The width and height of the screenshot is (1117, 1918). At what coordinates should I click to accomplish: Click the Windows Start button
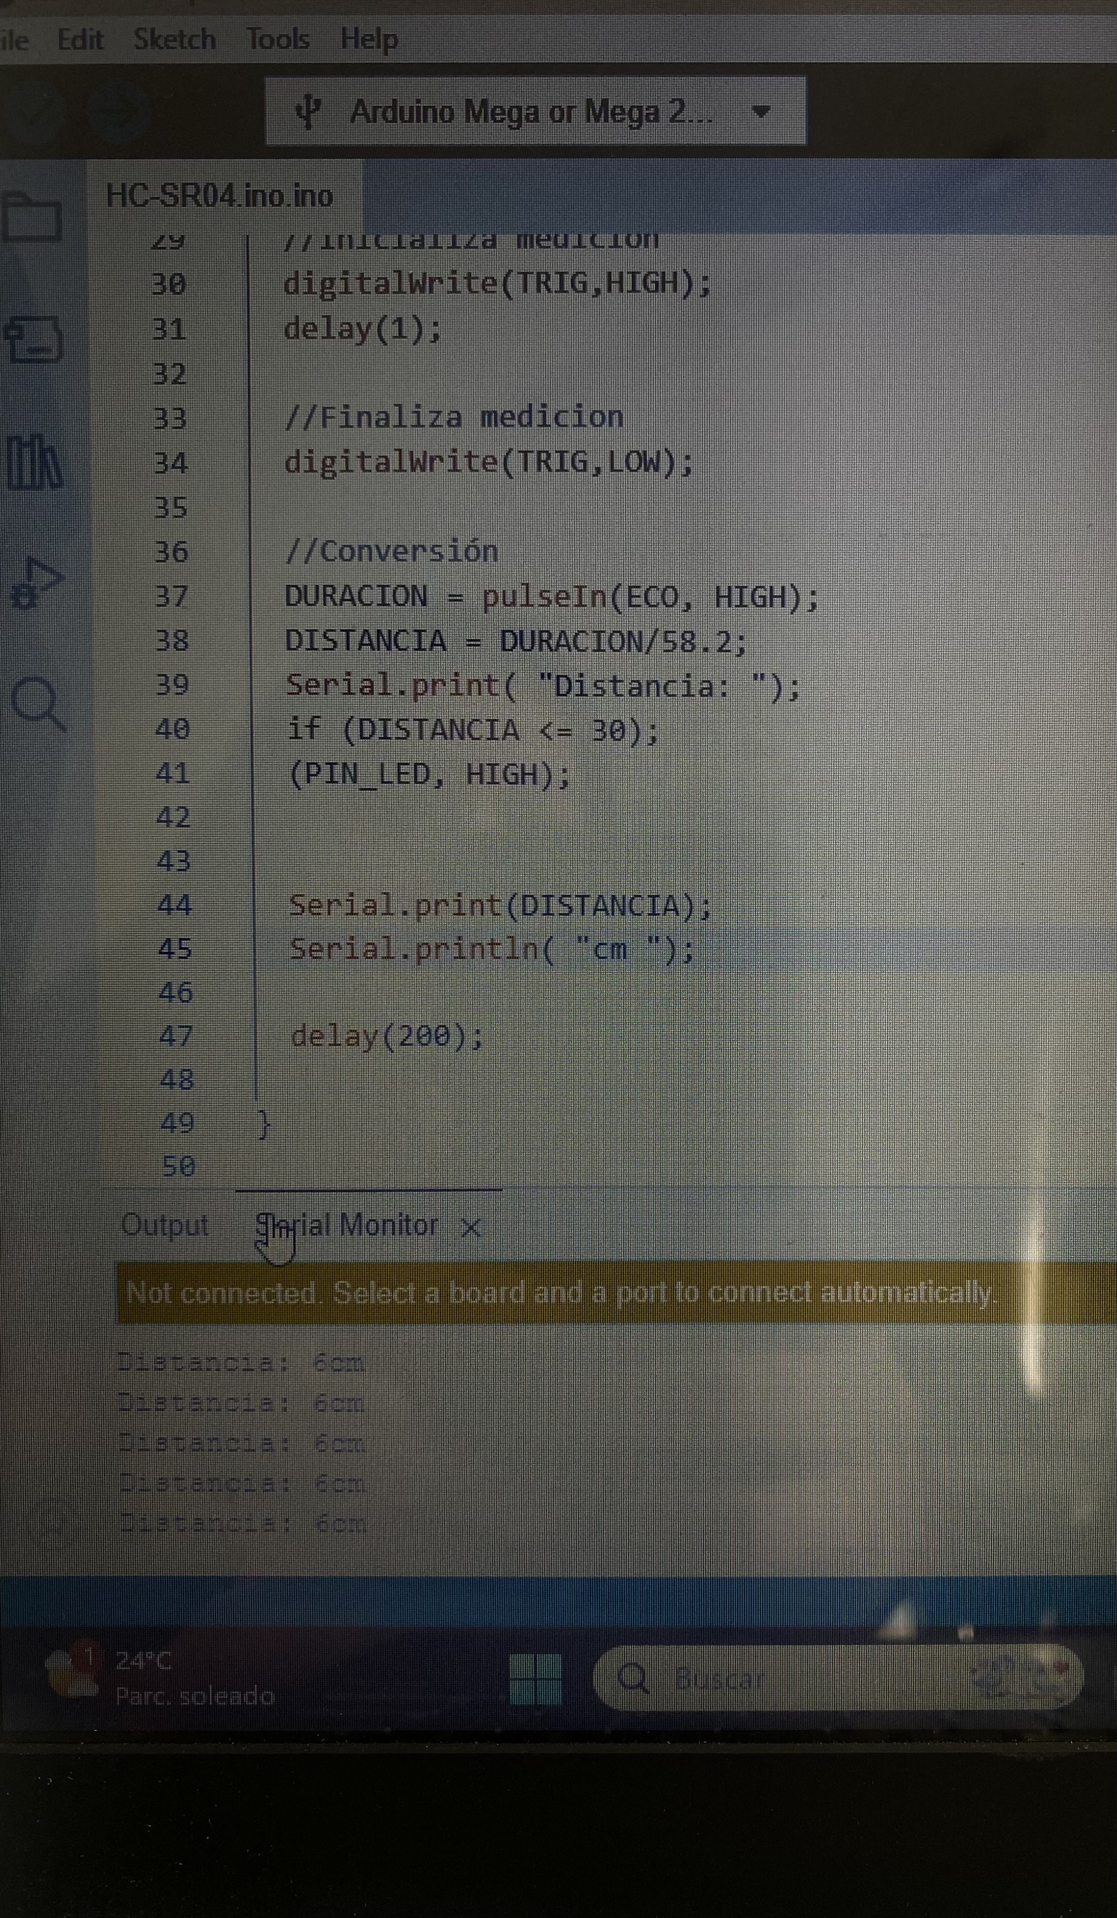535,1679
